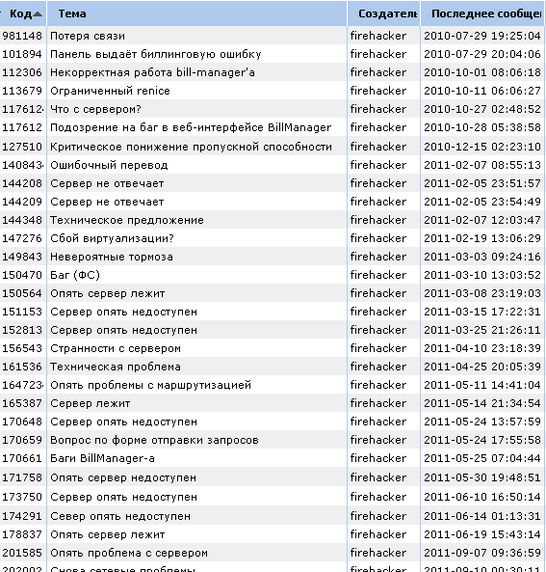The height and width of the screenshot is (572, 546).
Task: Click the 'Сбой виртуализации?' row
Action: [x=273, y=238]
